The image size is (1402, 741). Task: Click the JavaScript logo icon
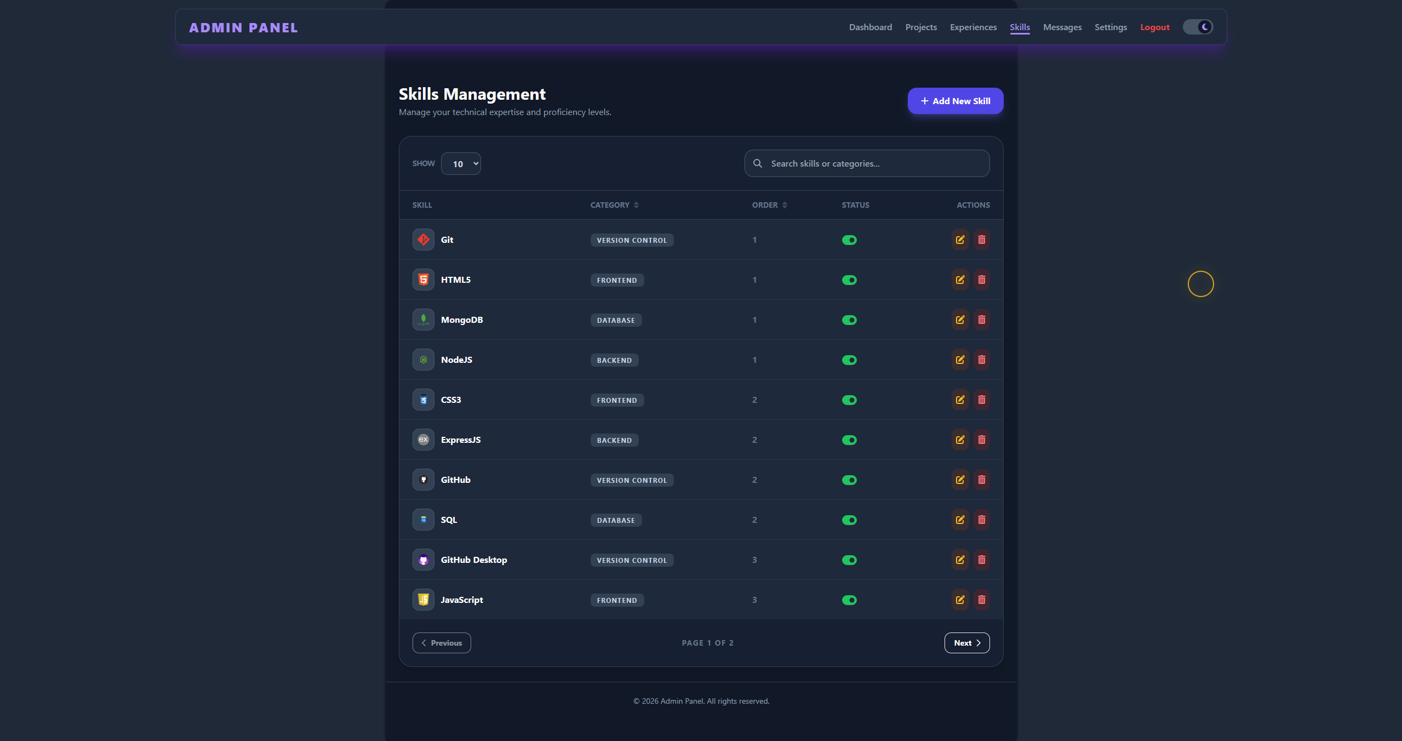[x=423, y=600]
